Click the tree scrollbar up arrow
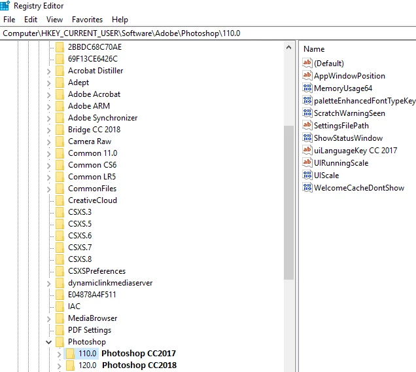Image resolution: width=416 pixels, height=372 pixels. (x=289, y=48)
